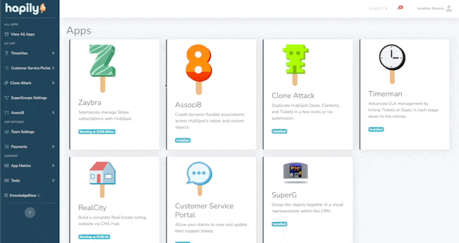Click the Payments sidebar icon
459x243 pixels.
pos(7,147)
